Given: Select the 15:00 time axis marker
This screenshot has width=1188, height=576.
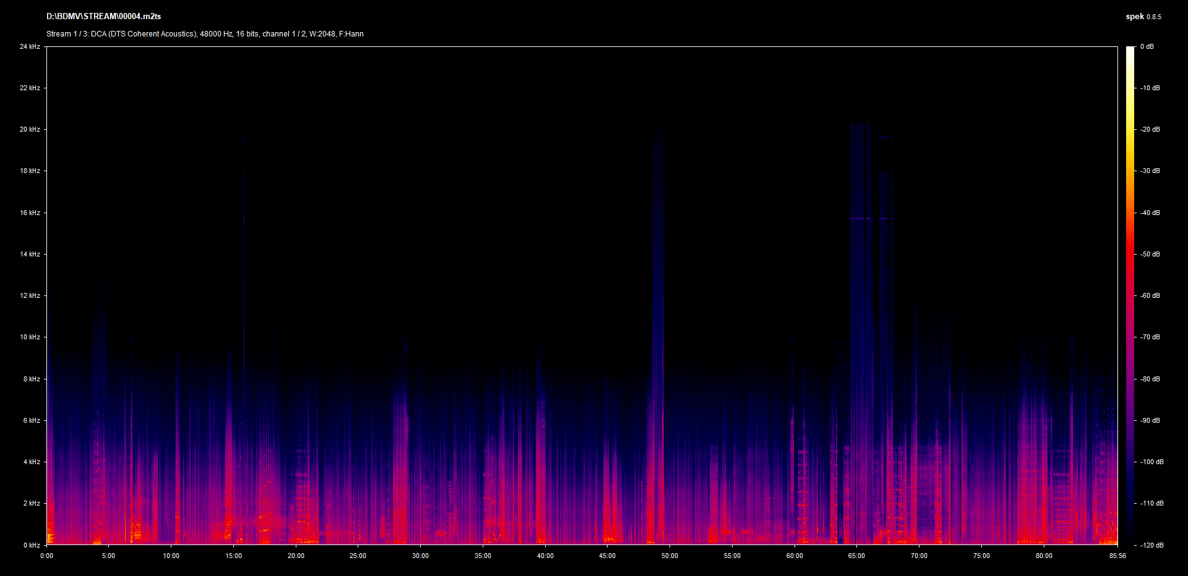Looking at the screenshot, I should tap(233, 556).
